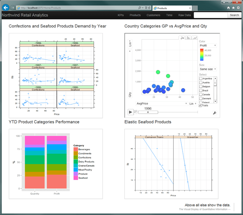243x215 pixels.
Task: Adjust playback speed control next to play
Action: coord(136,112)
